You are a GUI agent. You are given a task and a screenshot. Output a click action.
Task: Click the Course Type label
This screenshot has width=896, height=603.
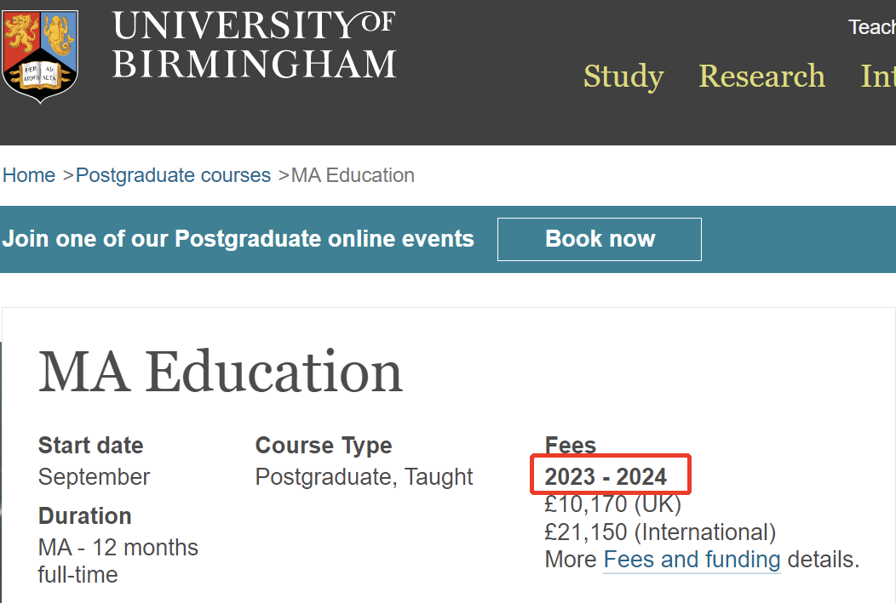point(324,446)
